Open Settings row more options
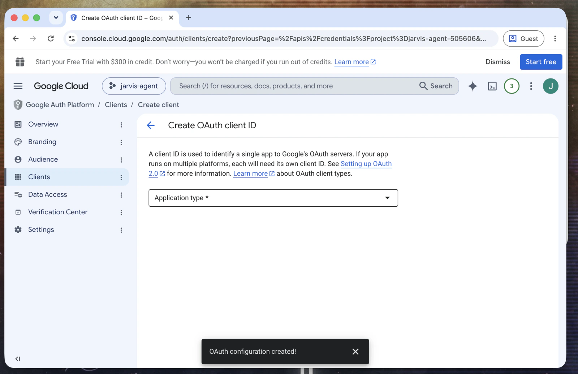 click(x=121, y=230)
